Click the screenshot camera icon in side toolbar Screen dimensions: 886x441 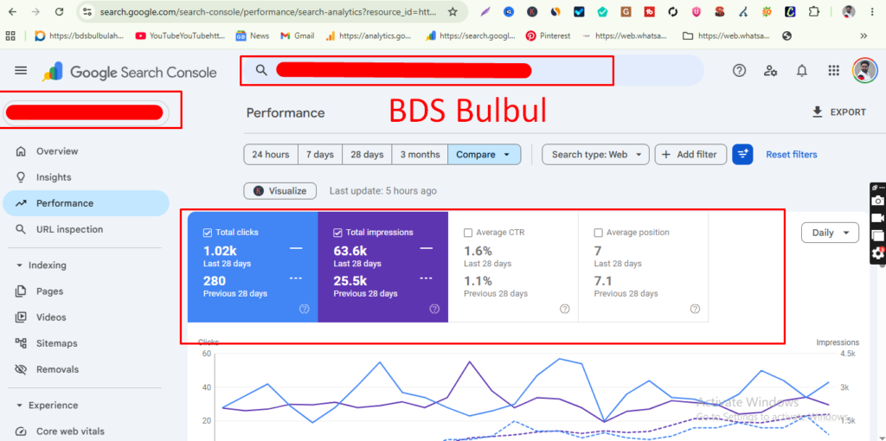[877, 200]
